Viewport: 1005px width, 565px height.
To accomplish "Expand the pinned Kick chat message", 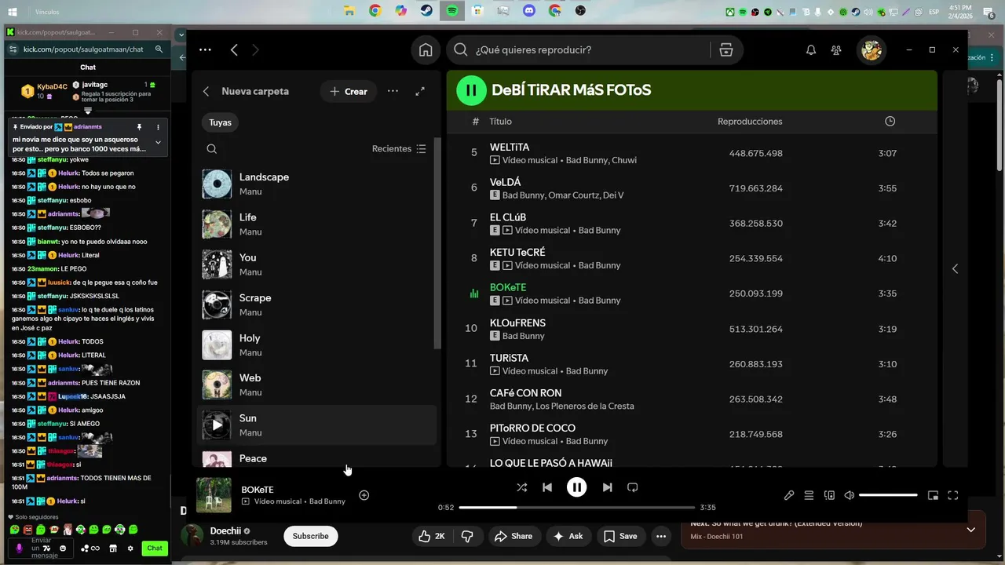I will click(158, 143).
